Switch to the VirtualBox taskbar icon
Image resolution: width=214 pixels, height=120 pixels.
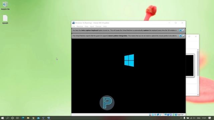pyautogui.click(x=48, y=118)
